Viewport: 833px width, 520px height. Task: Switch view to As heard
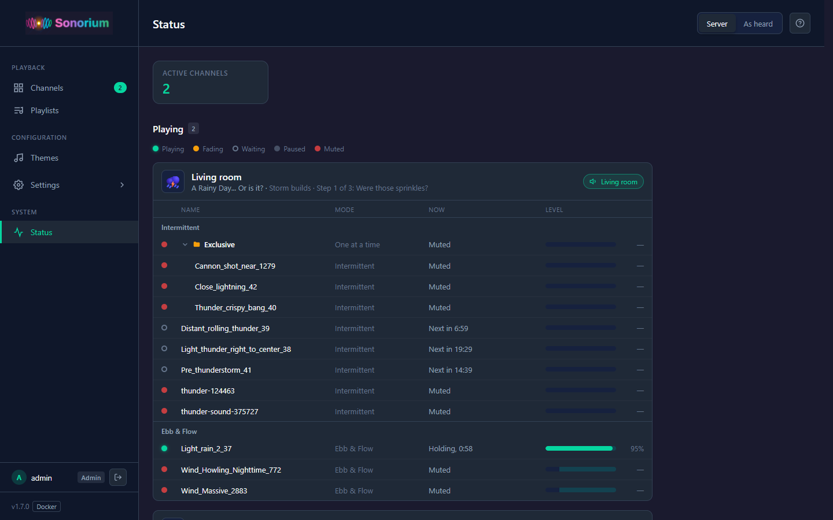click(758, 24)
